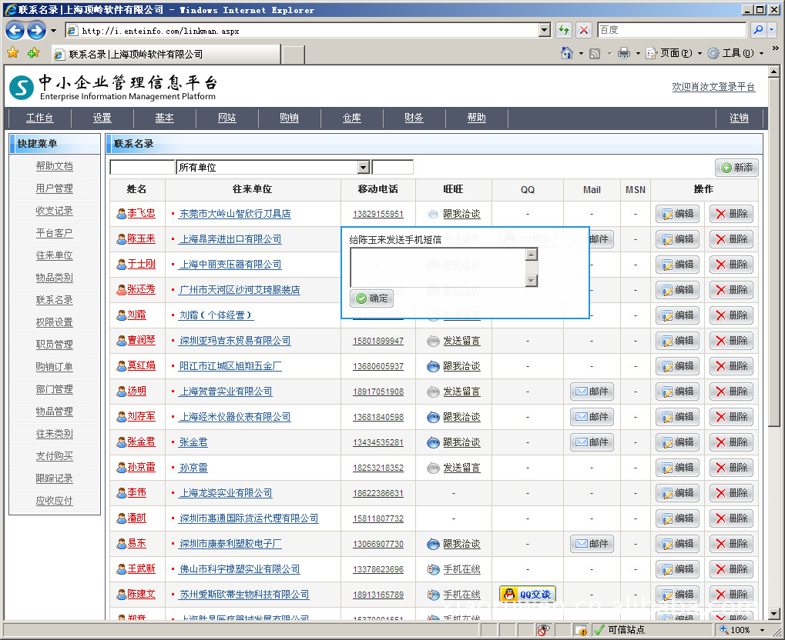The width and height of the screenshot is (785, 640).
Task: Open the 仓库 menu in navigation bar
Action: pyautogui.click(x=351, y=118)
